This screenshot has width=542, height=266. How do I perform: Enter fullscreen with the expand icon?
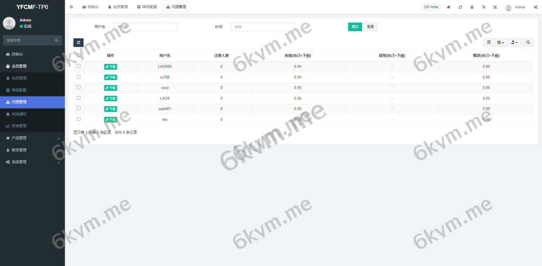[x=495, y=7]
